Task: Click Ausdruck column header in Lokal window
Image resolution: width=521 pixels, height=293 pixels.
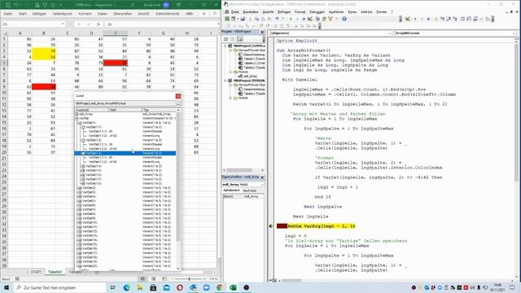Action: (x=92, y=110)
